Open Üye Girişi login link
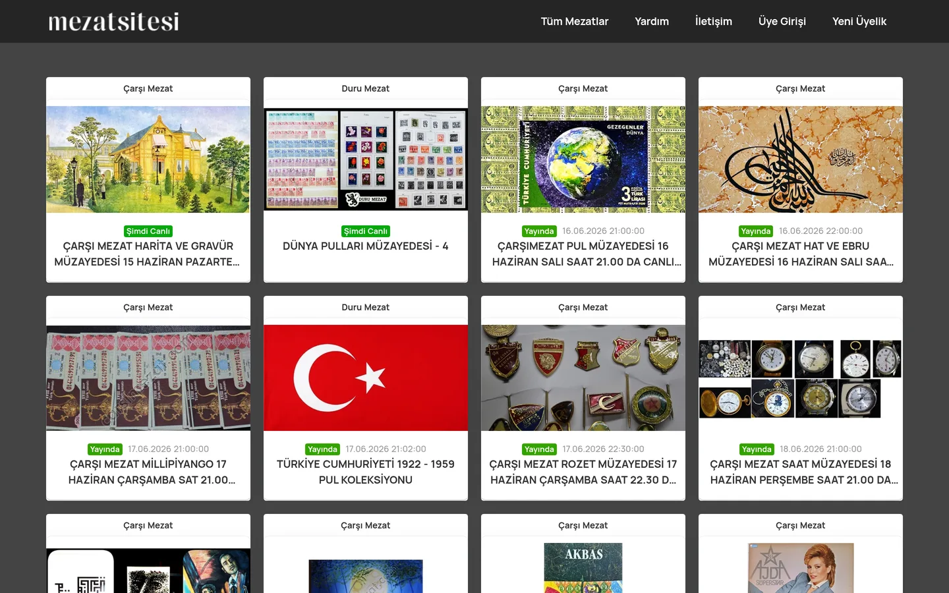The image size is (949, 593). point(782,21)
